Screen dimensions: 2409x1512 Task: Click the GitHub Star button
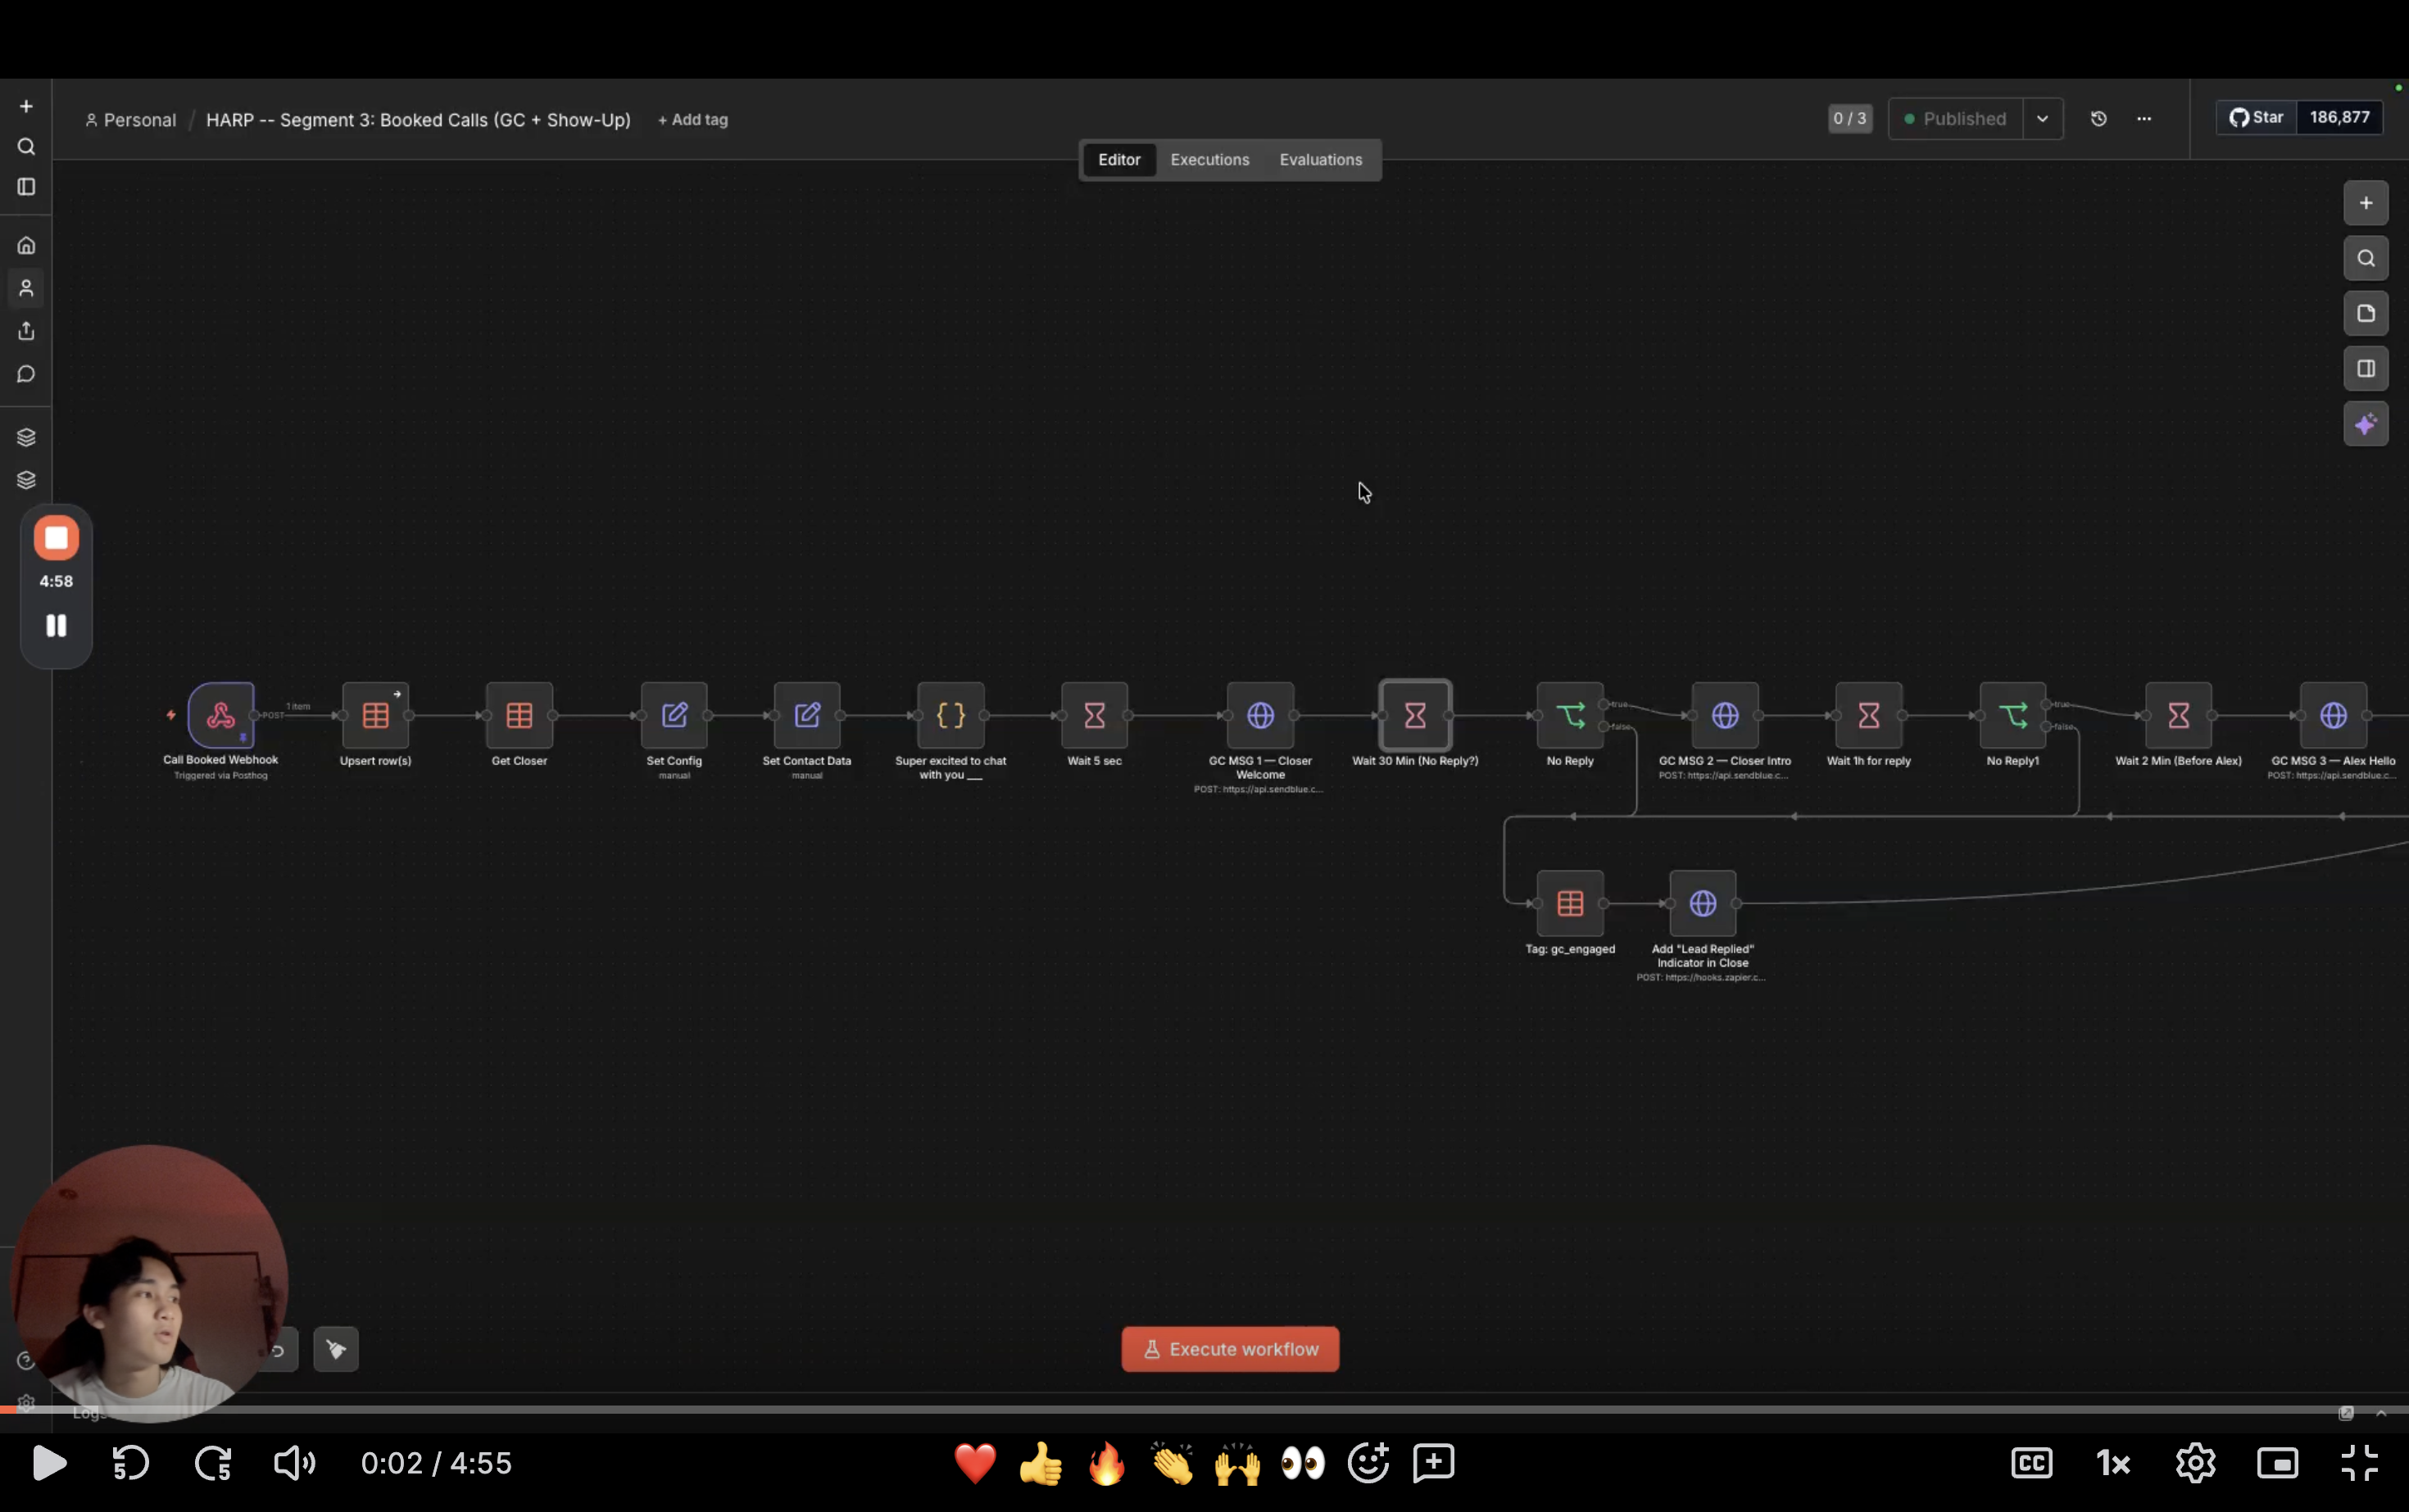pos(2256,117)
